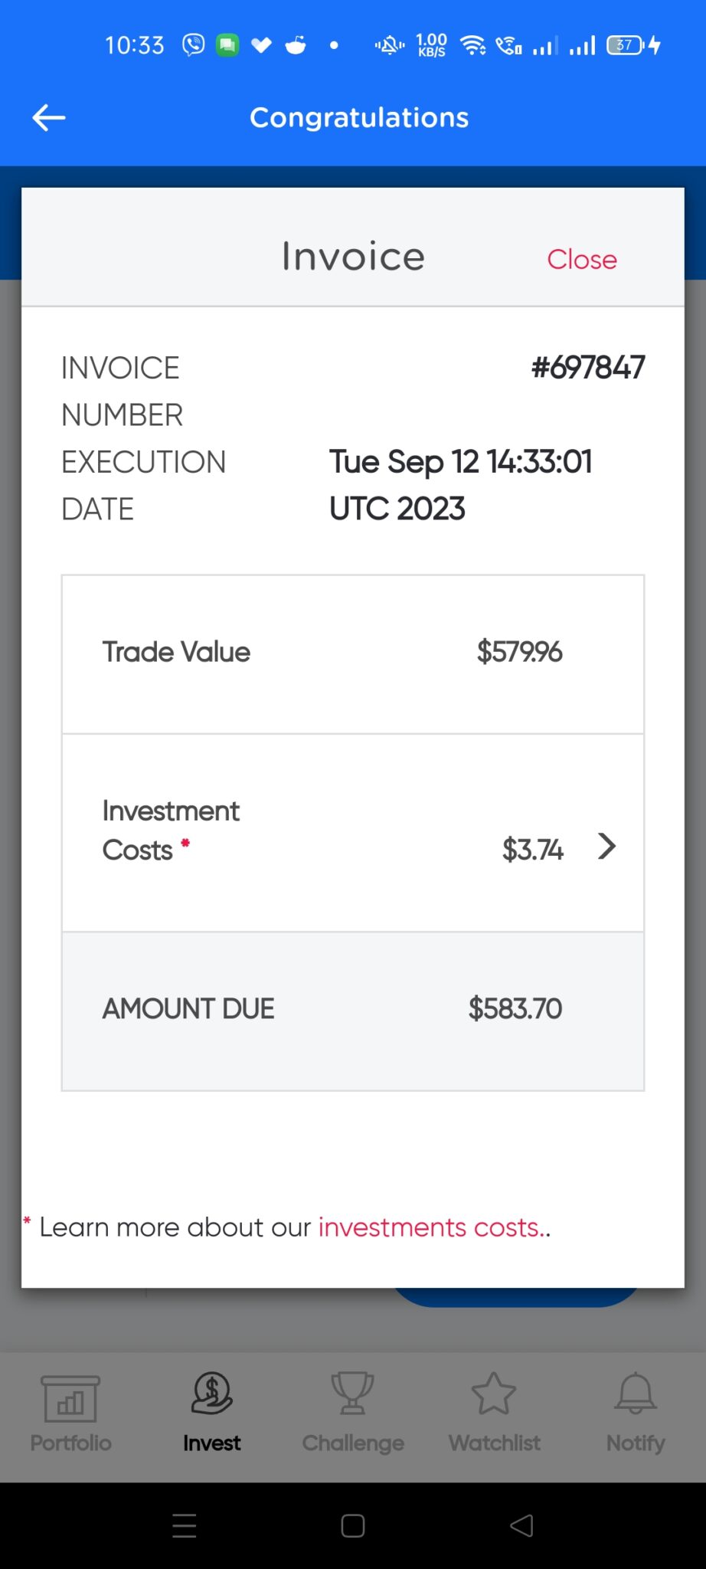Viewport: 706px width, 1569px height.
Task: Tap the Trade Value row
Action: pyautogui.click(x=352, y=653)
